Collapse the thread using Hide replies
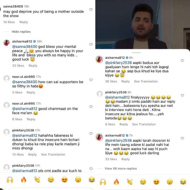 click(21, 32)
